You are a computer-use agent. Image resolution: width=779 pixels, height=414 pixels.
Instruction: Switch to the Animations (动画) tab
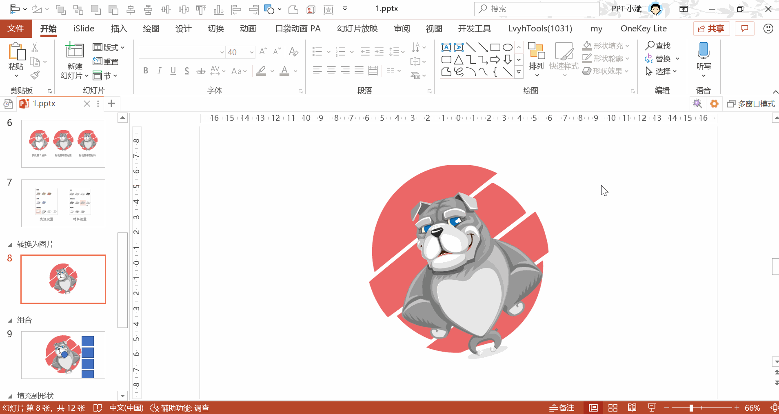pyautogui.click(x=248, y=29)
